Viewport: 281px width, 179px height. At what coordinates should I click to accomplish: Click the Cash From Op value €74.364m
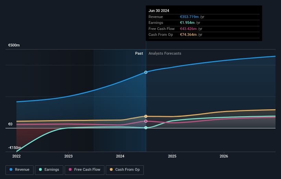[188, 35]
